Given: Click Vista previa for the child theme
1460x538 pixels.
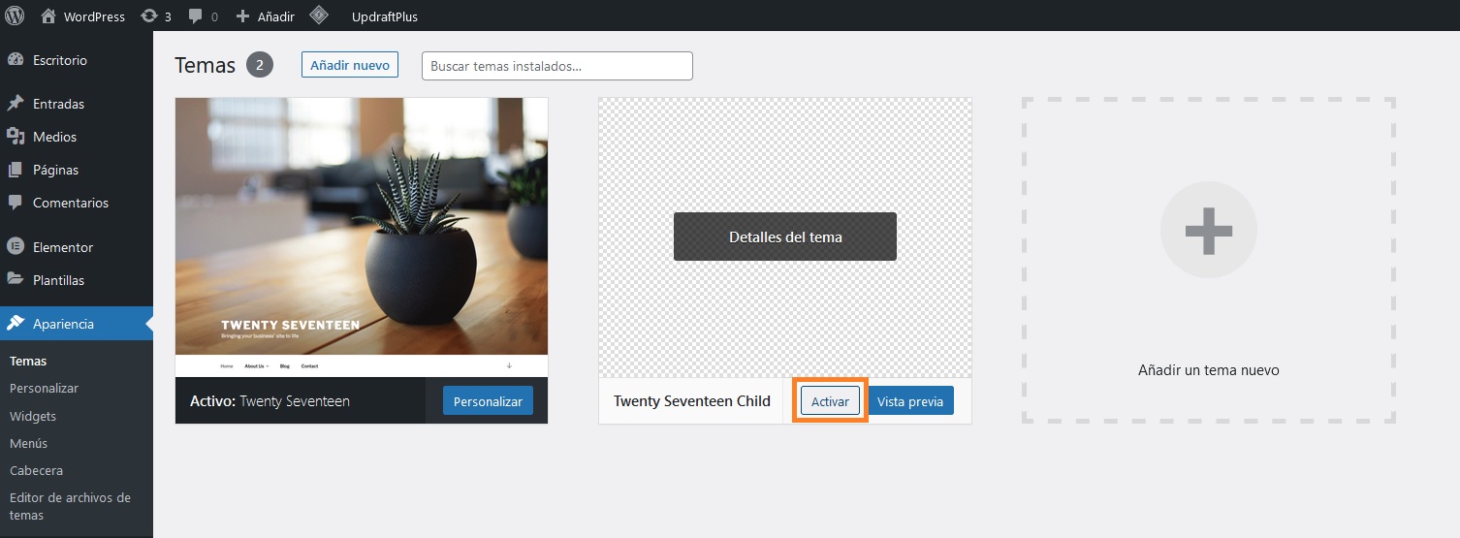Looking at the screenshot, I should pyautogui.click(x=910, y=401).
